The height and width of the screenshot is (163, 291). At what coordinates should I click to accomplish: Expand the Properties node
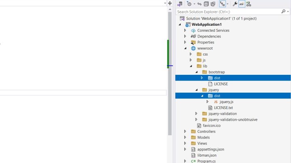point(185,42)
